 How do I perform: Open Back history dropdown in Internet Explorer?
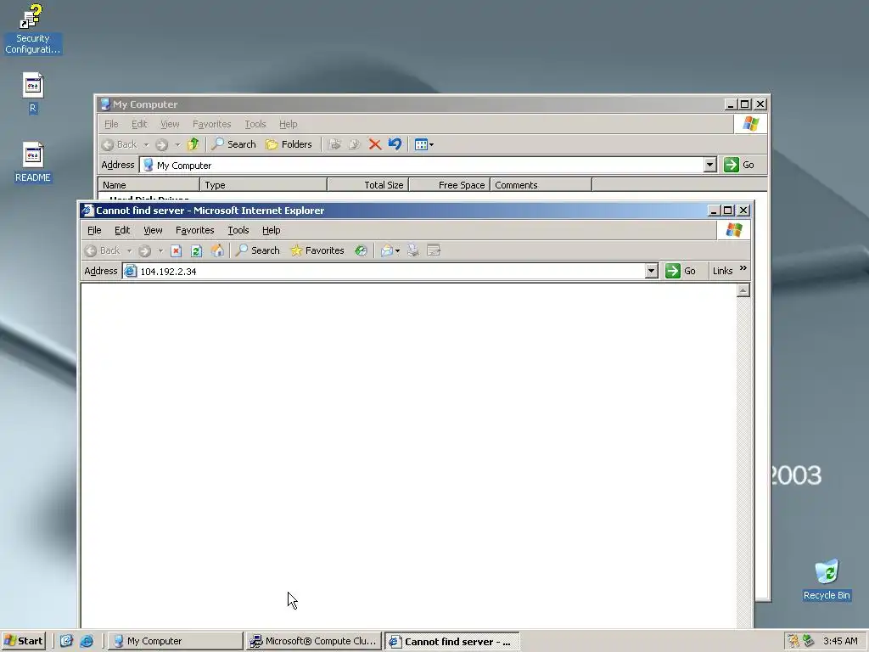tap(130, 251)
